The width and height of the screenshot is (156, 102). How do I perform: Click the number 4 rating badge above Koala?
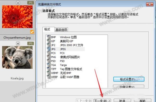click(18, 43)
